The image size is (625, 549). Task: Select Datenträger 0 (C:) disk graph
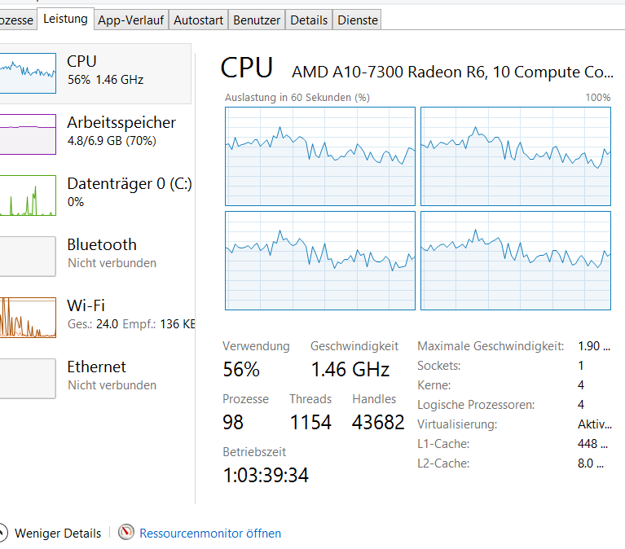(28, 195)
